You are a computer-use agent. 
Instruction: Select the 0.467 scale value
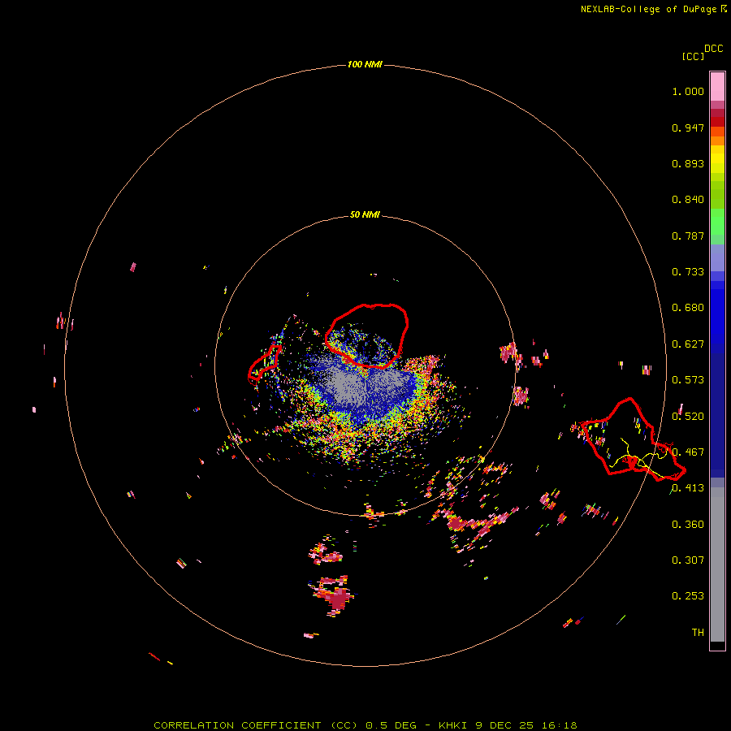coord(688,452)
